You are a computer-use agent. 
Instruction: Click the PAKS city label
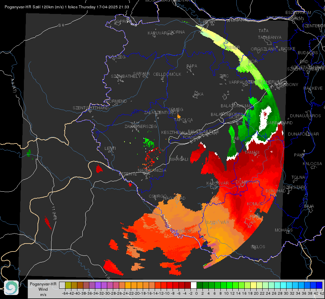(299, 155)
